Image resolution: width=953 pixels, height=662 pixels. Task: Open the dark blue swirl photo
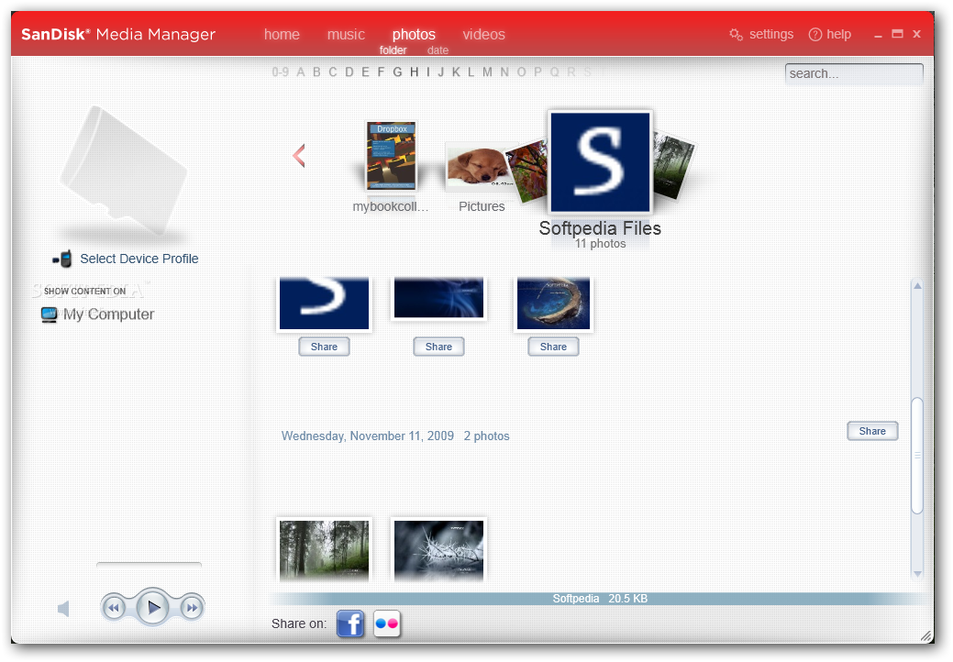coord(438,298)
